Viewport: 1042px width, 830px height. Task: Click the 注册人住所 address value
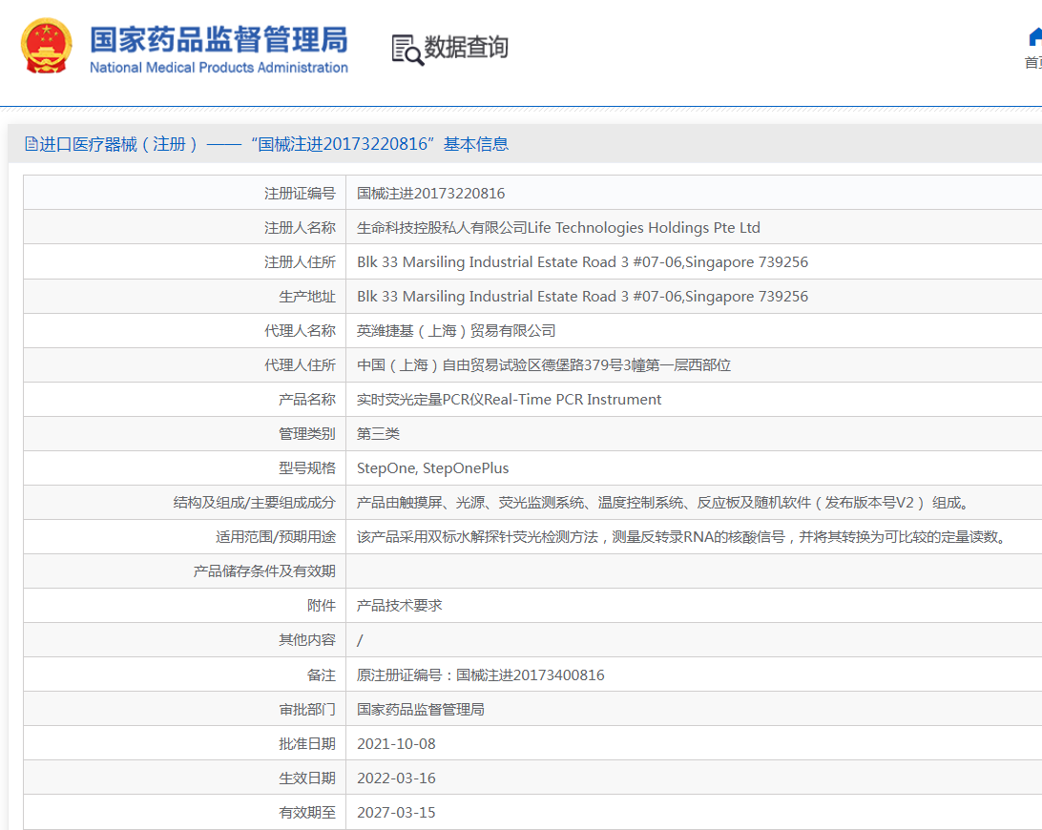582,262
